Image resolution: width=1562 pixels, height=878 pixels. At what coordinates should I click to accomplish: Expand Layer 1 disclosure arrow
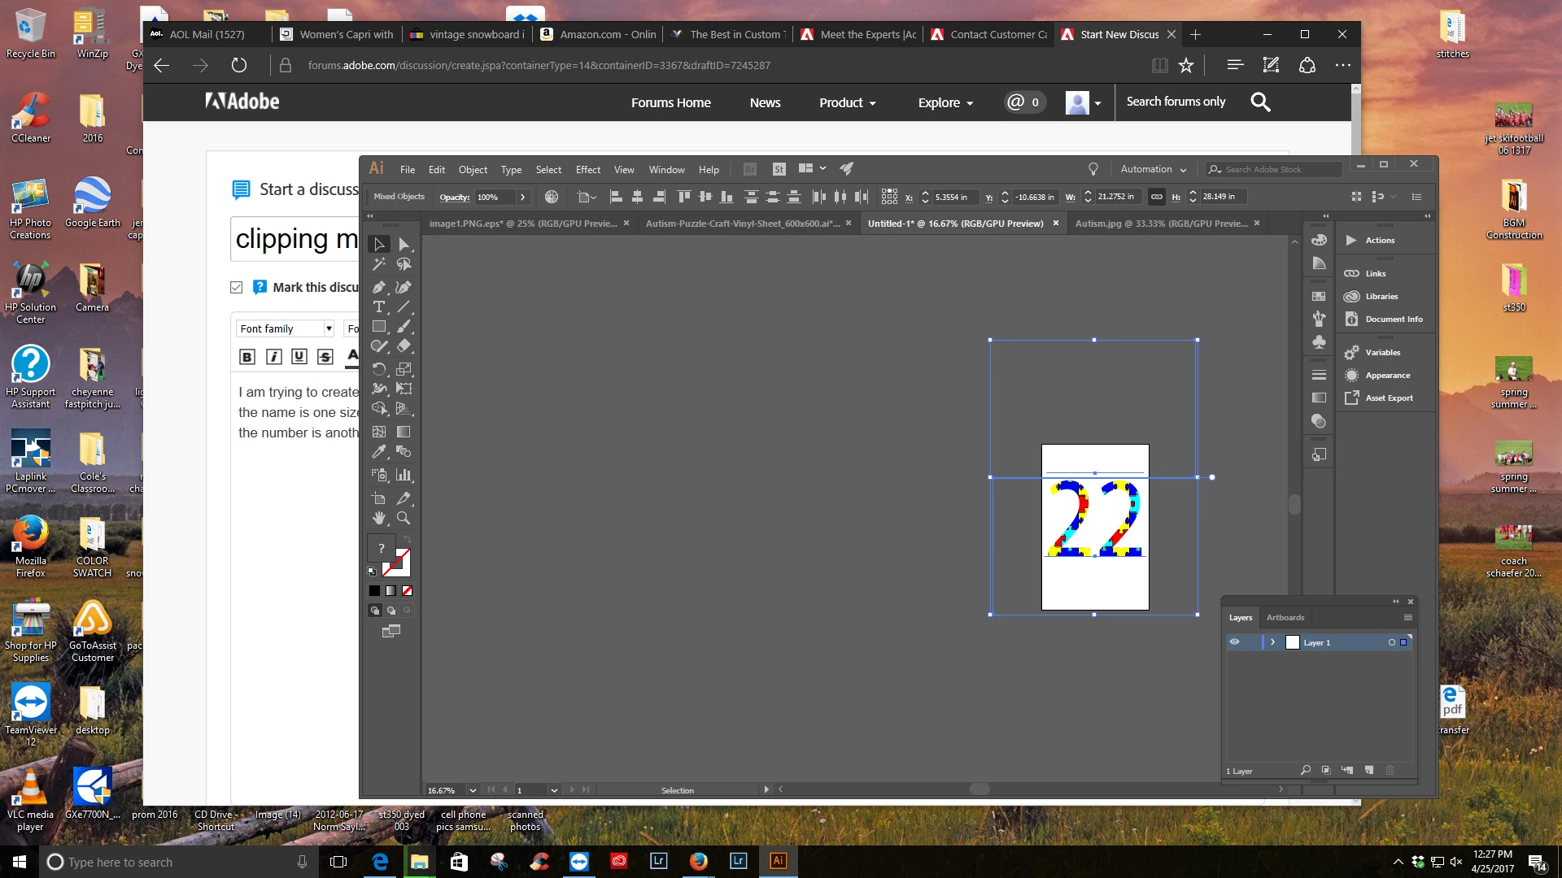pyautogui.click(x=1272, y=642)
